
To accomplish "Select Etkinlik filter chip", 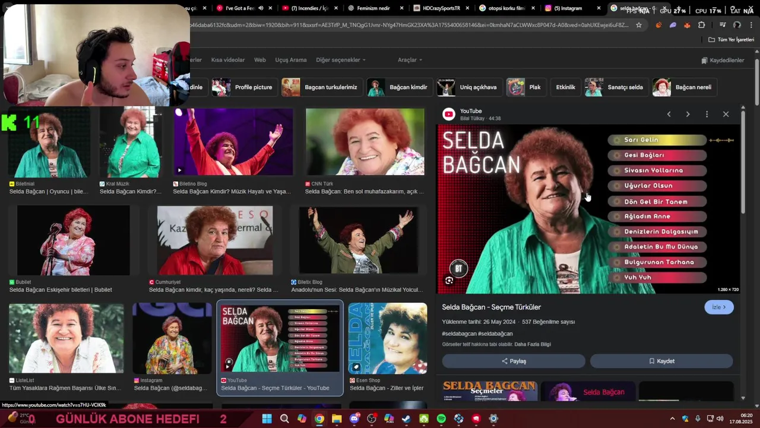I will [x=565, y=87].
